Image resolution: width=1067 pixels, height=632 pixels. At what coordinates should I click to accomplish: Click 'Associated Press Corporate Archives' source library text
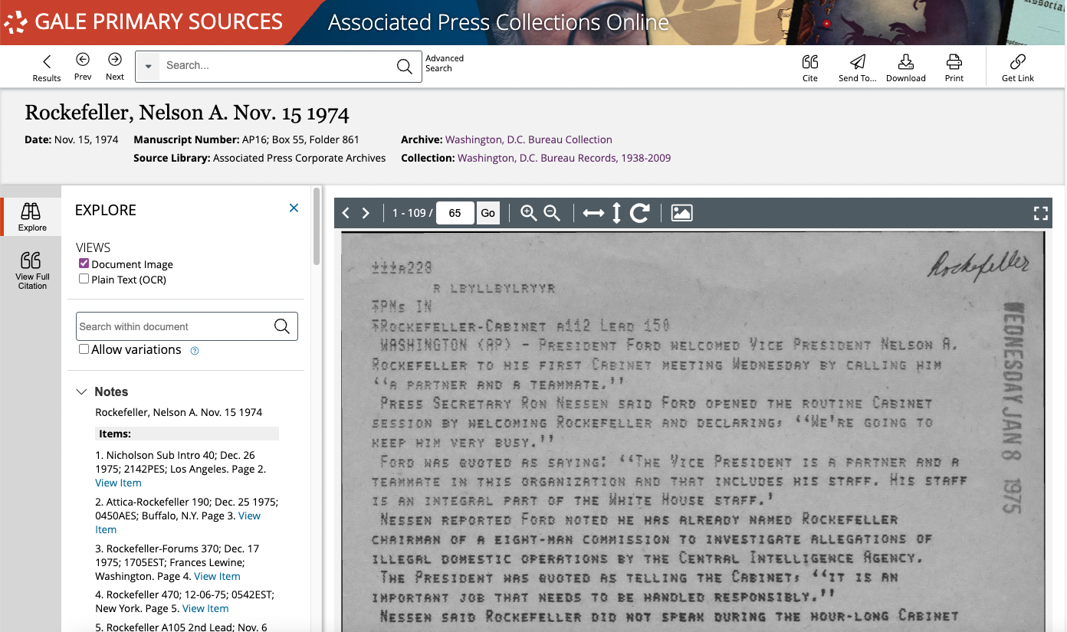300,158
